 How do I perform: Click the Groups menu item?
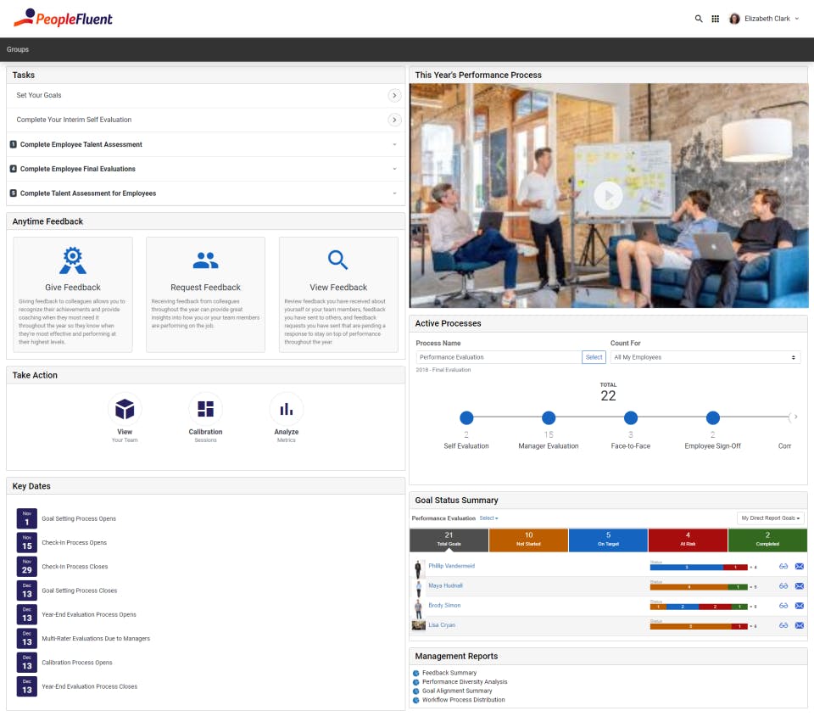pyautogui.click(x=17, y=49)
